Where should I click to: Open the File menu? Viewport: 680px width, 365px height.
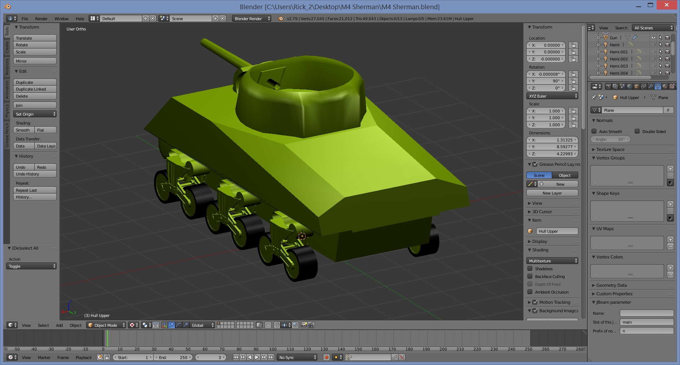click(25, 18)
